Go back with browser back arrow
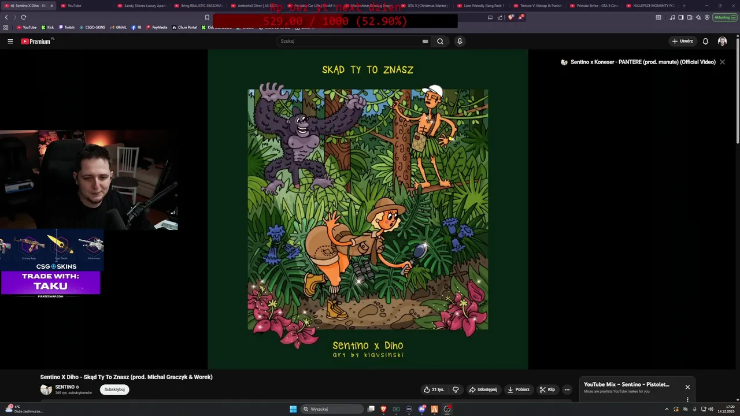 (6, 17)
